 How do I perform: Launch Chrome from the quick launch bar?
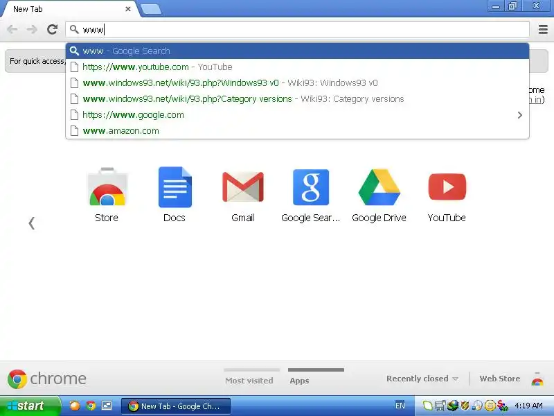(x=91, y=406)
